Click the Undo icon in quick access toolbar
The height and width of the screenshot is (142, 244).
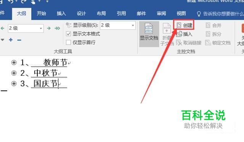pos(11,1)
